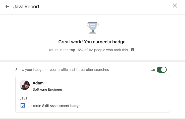Open the info icon beside percentile text
185x119 pixels.
point(133,50)
